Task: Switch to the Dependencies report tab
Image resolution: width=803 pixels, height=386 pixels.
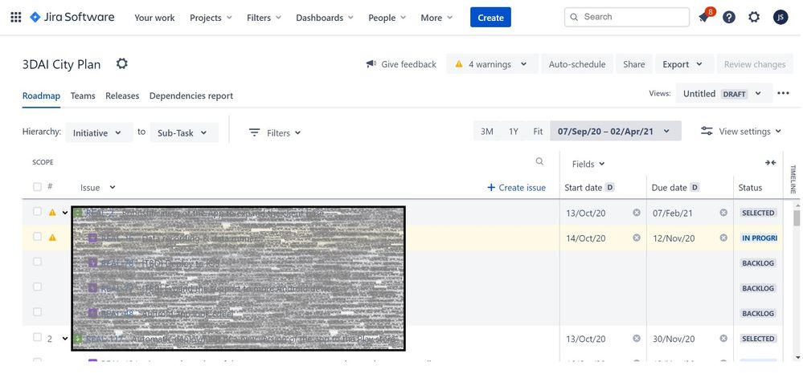Action: point(191,95)
